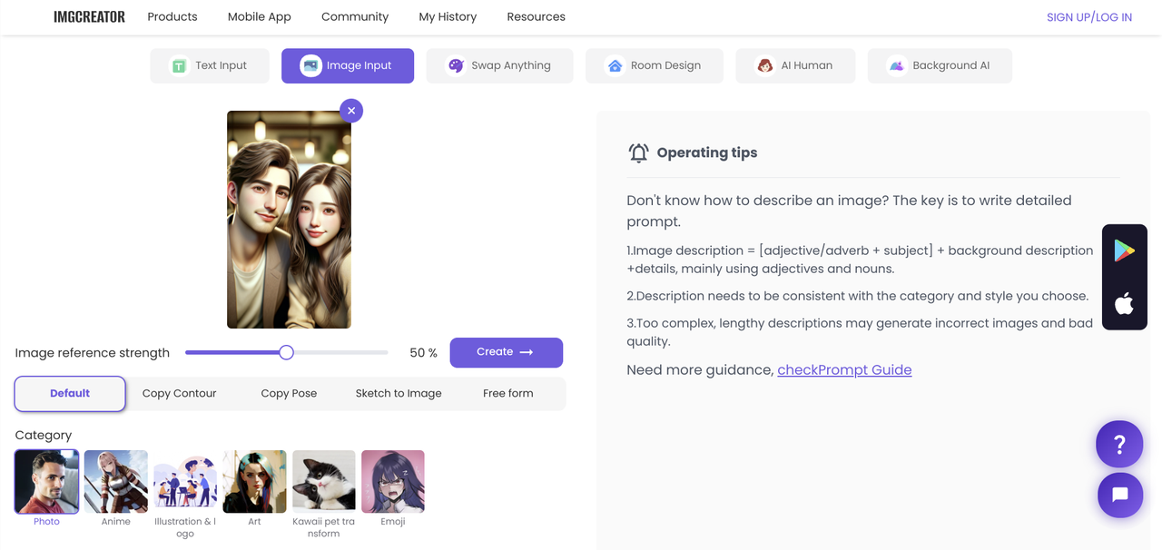
Task: Switch to the Text Input tab
Action: coord(210,65)
